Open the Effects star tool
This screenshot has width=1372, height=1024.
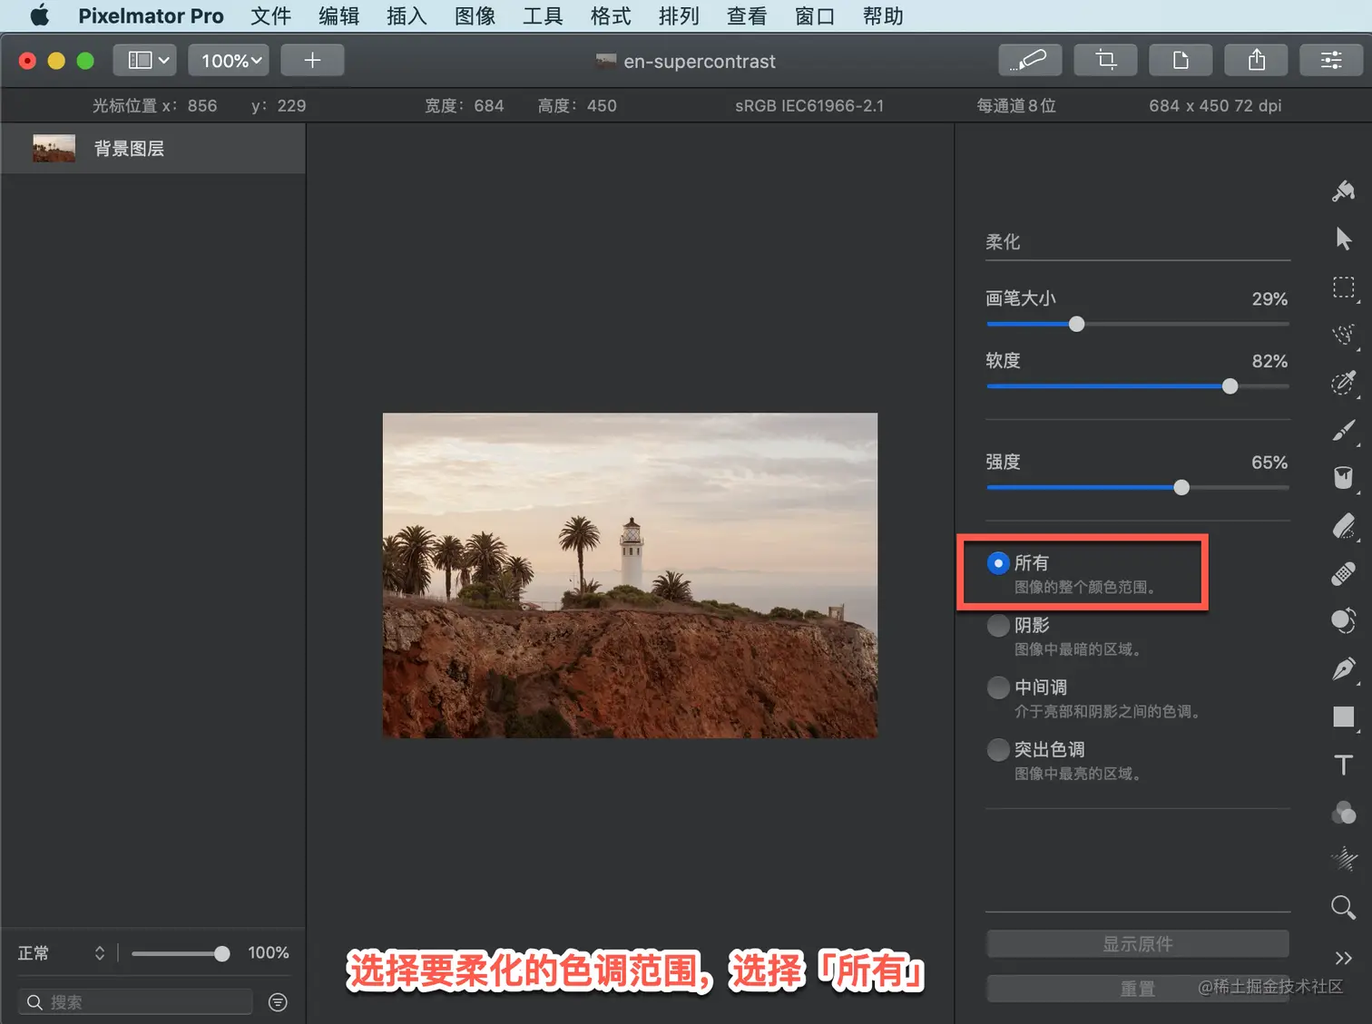tap(1344, 860)
